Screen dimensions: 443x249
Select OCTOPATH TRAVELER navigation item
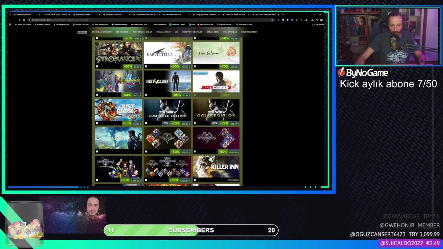point(192,32)
